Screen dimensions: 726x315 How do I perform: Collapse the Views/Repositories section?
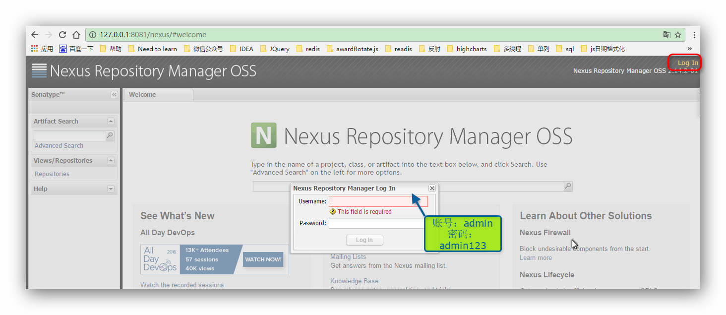tap(111, 161)
